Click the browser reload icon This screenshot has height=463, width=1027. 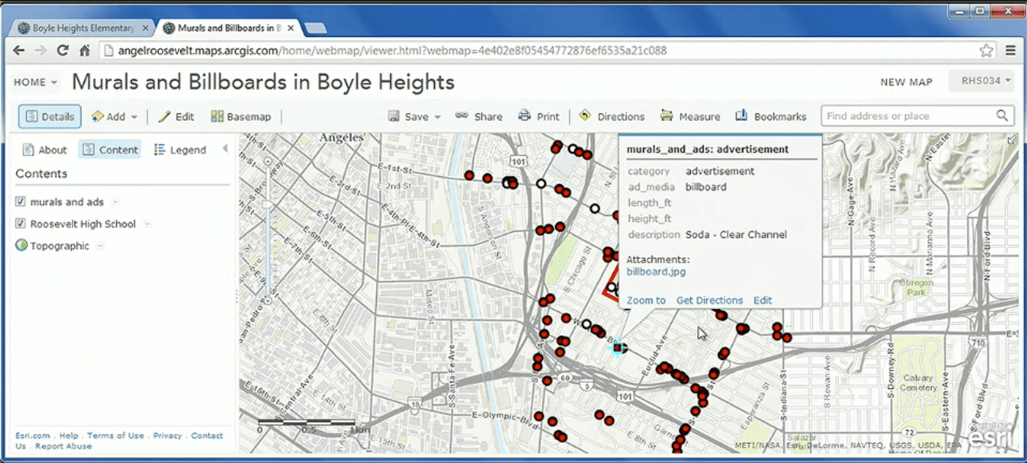(62, 51)
